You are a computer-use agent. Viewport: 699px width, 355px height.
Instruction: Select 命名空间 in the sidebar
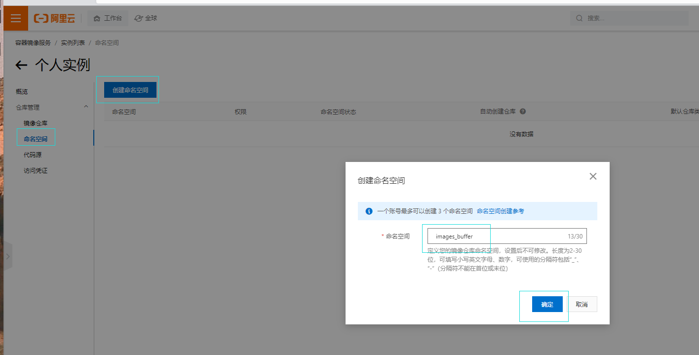tap(36, 139)
